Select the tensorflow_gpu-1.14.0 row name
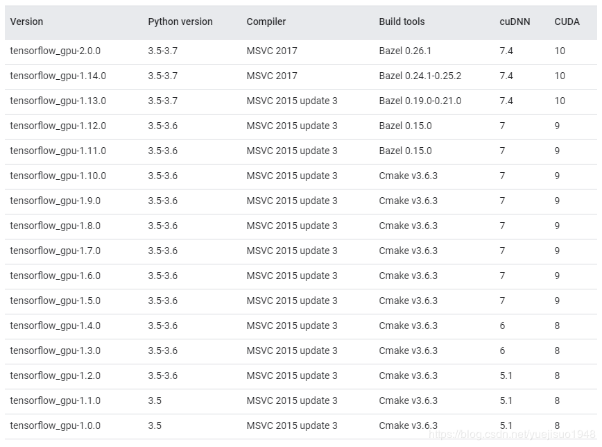This screenshot has width=602, height=447. click(x=58, y=76)
